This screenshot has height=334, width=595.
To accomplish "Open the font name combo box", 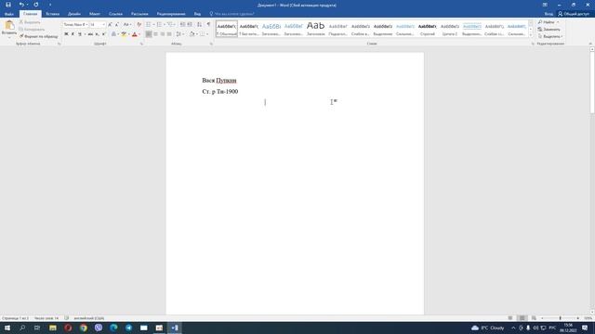I will click(75, 25).
